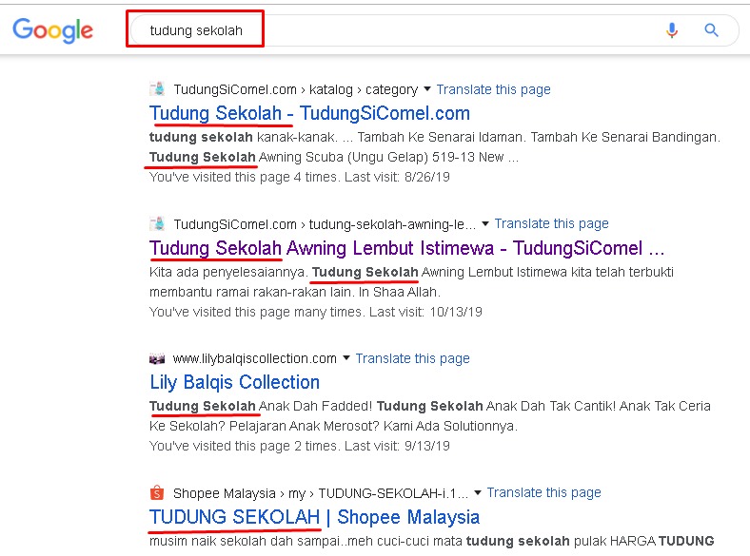The width and height of the screenshot is (750, 556).
Task: Open the Lily Balqis Collection result
Action: (x=234, y=382)
